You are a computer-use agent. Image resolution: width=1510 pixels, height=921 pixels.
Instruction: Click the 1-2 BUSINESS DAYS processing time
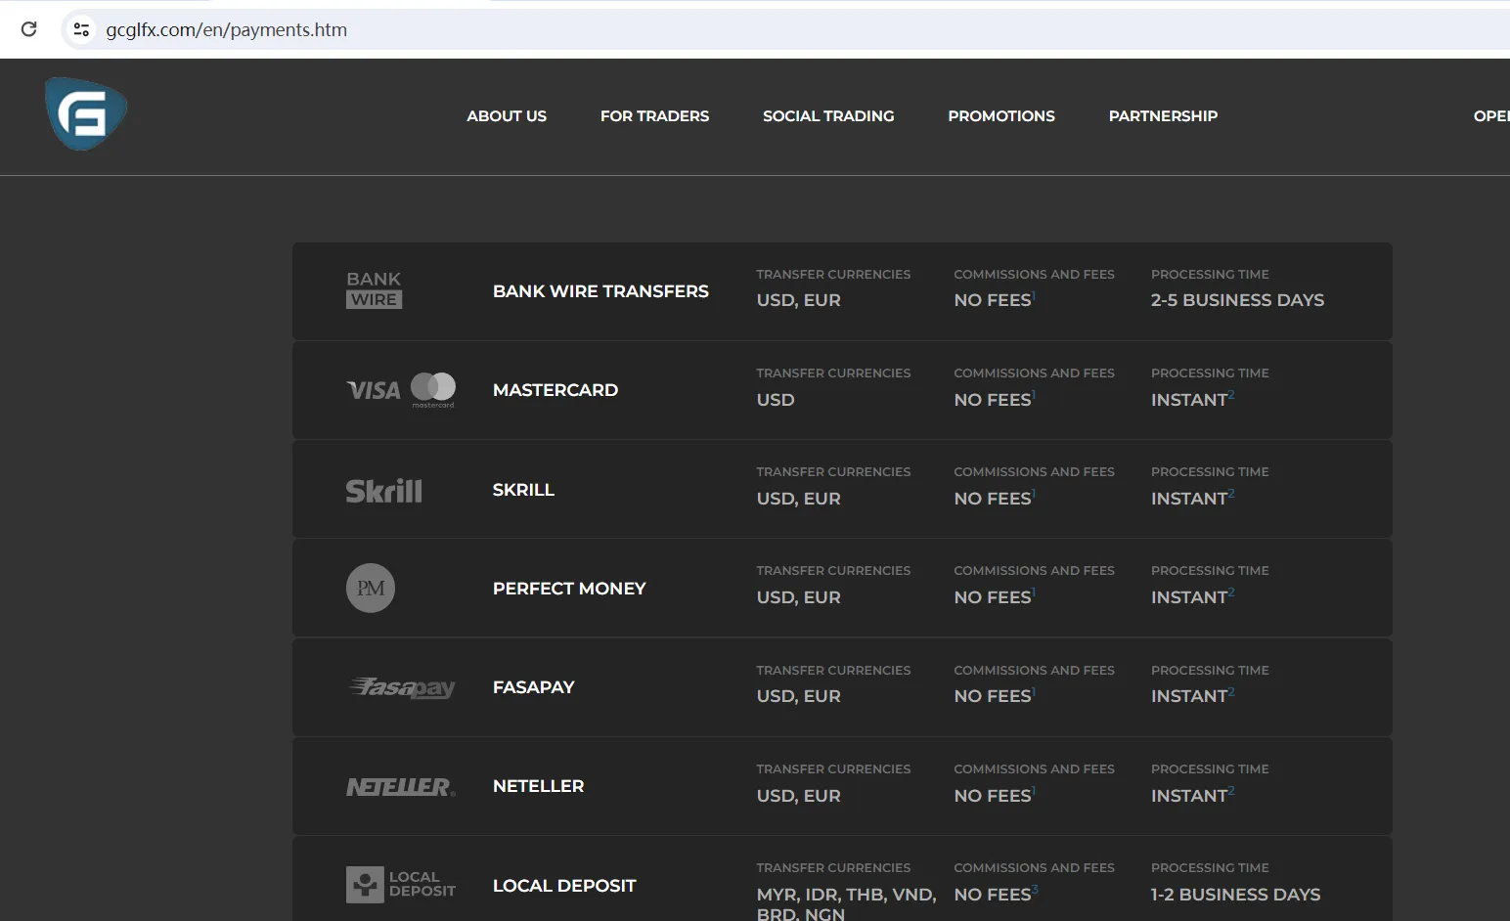pos(1235,895)
